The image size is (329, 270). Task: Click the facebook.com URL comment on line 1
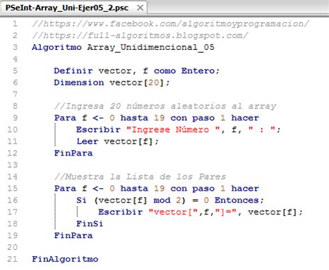pyautogui.click(x=171, y=24)
